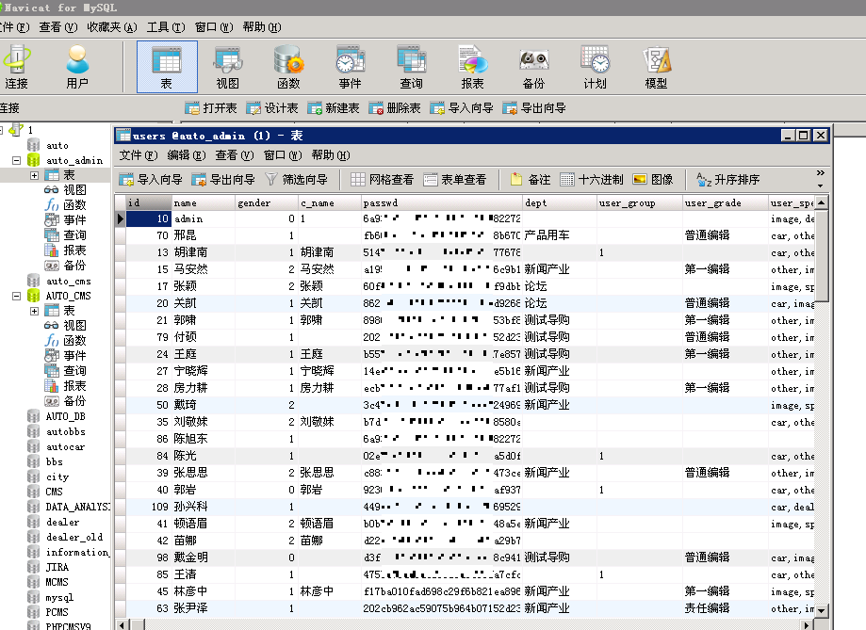Open 收藏夹 (Favorites) menu

[112, 27]
